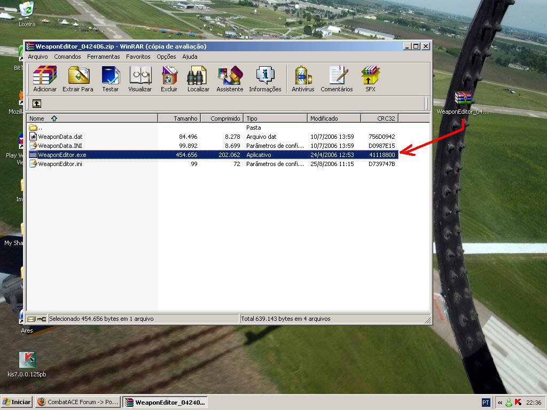Click the Kaspersky tray icon
This screenshot has height=410, width=547.
(x=518, y=403)
